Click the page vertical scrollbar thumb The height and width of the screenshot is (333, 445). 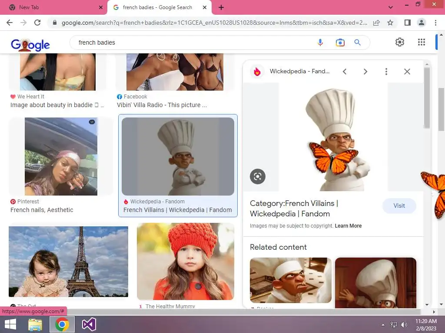tap(441, 109)
